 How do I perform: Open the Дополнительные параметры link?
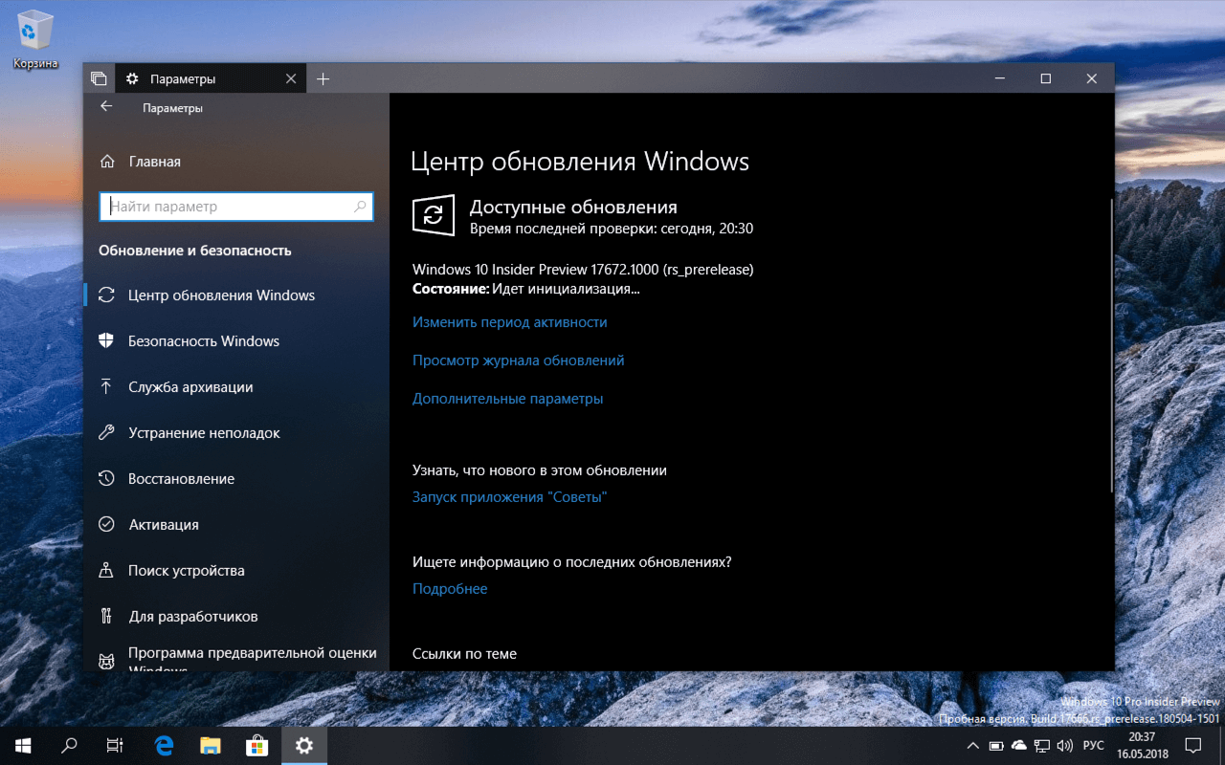pyautogui.click(x=507, y=399)
